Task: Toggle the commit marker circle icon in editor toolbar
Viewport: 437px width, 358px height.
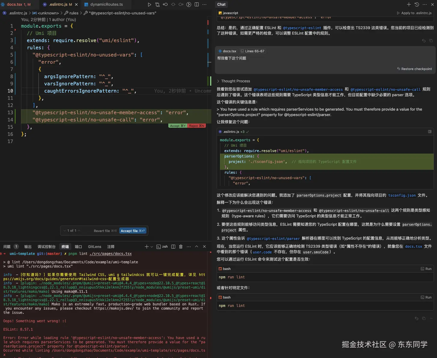Action: [173, 5]
